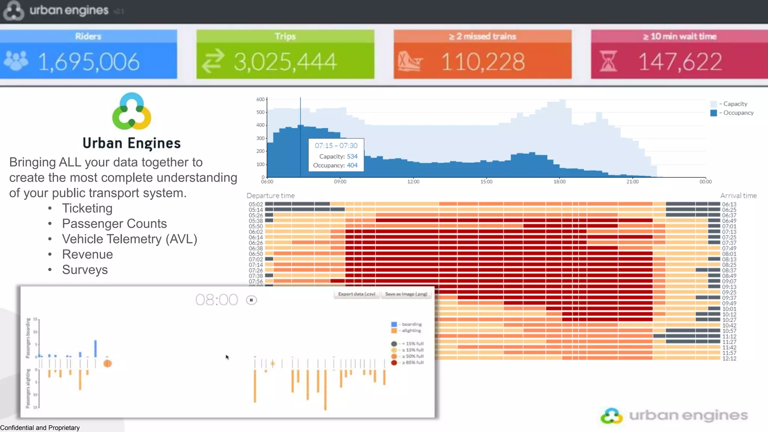Pause the 08:00 animation playback
Image resolution: width=768 pixels, height=432 pixels.
pos(251,300)
